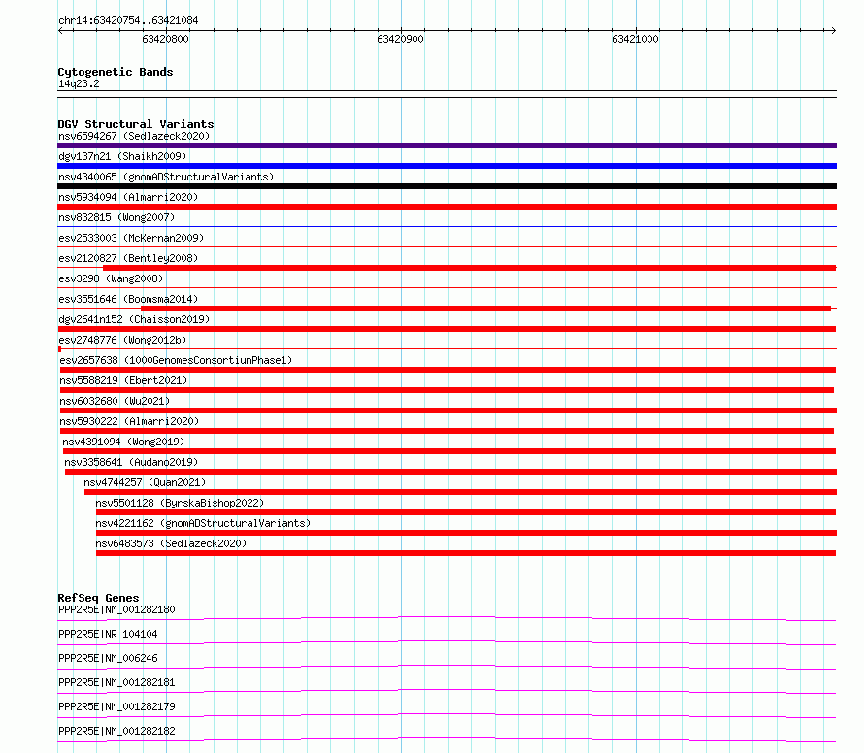Click the red nsv6483573 variant bar
The height and width of the screenshot is (753, 864).
(466, 553)
